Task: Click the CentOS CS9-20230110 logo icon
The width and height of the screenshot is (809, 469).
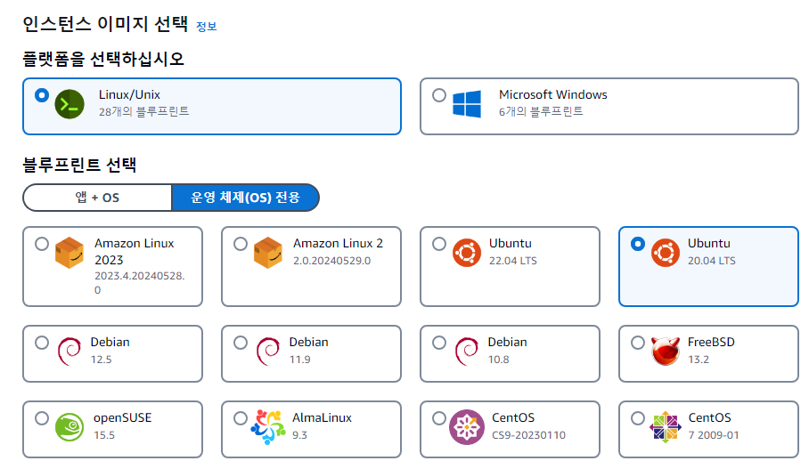Action: click(467, 427)
